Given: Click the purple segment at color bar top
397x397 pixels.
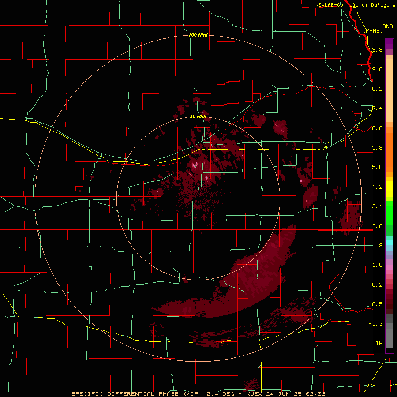Looking at the screenshot, I should click(x=390, y=45).
